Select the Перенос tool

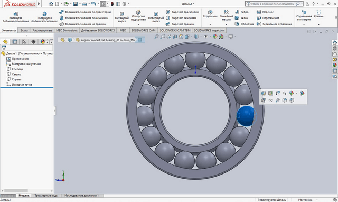click(x=265, y=12)
